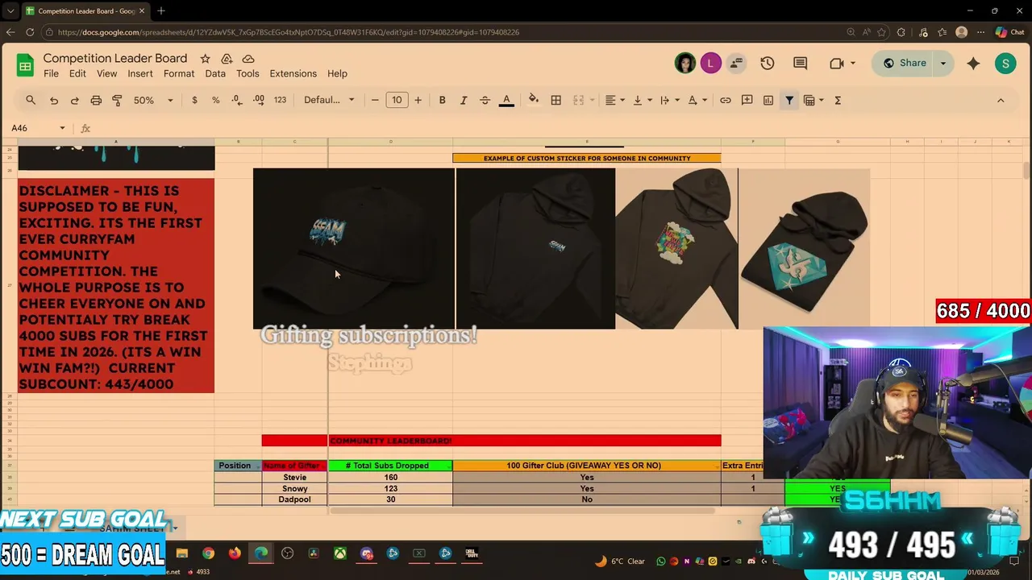The image size is (1032, 580).
Task: Toggle strikethrough formatting
Action: click(x=485, y=100)
